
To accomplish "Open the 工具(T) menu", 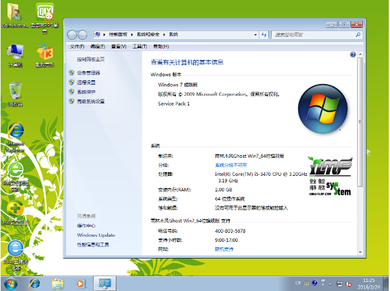I will (x=140, y=47).
